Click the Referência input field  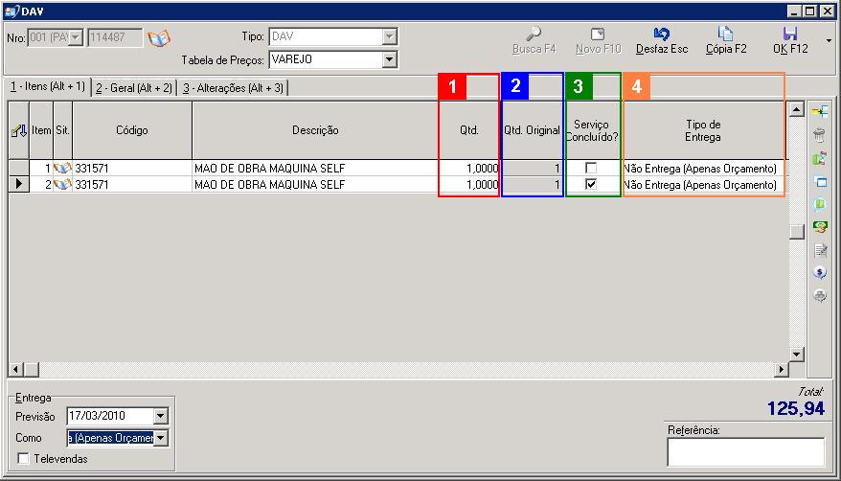point(745,452)
